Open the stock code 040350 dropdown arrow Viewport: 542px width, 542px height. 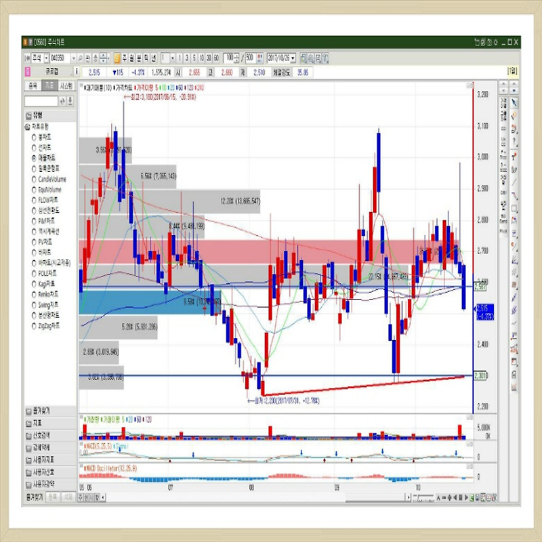[73, 58]
